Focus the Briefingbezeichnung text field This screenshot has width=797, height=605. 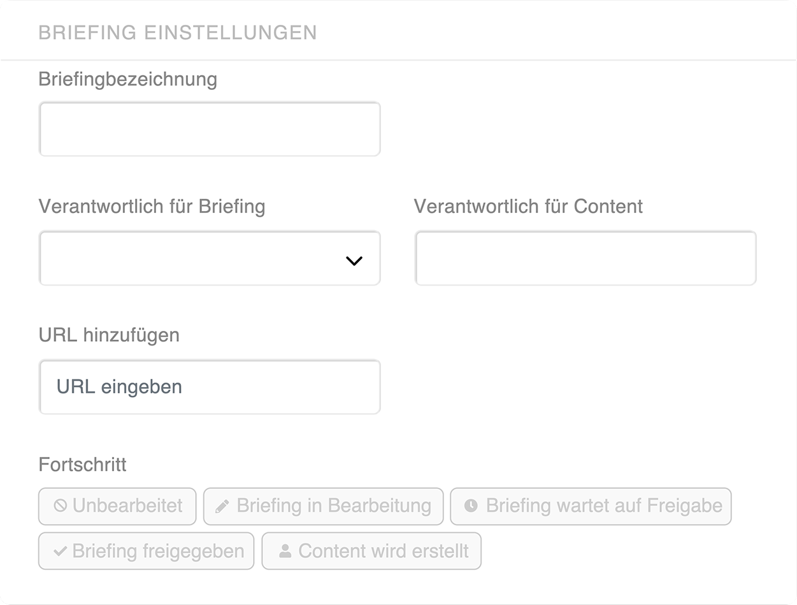coord(210,129)
